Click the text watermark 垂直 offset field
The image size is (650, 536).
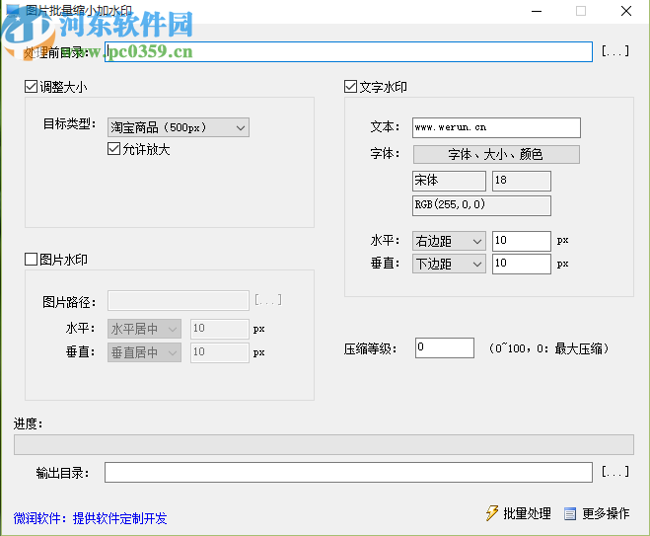(522, 264)
